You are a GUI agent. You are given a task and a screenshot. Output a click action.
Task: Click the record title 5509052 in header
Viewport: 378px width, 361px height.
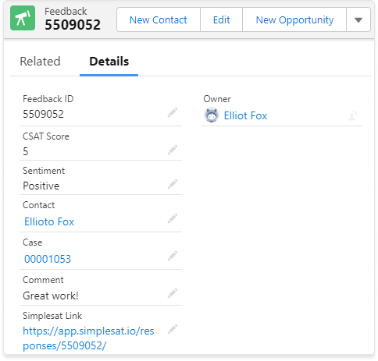(x=73, y=25)
